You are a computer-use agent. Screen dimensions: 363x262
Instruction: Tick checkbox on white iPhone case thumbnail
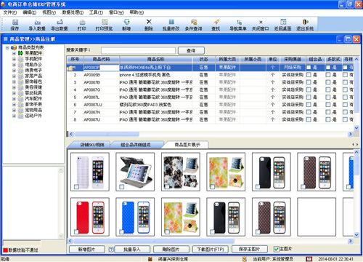pyautogui.click(x=76, y=187)
